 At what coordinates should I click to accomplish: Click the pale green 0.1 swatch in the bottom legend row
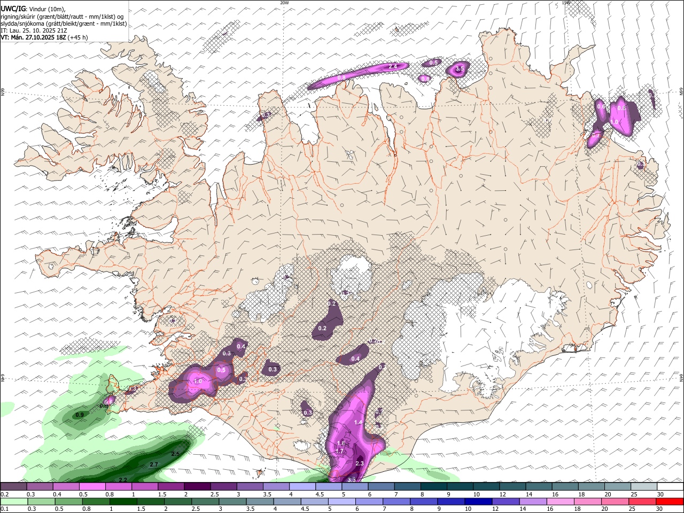point(14,502)
